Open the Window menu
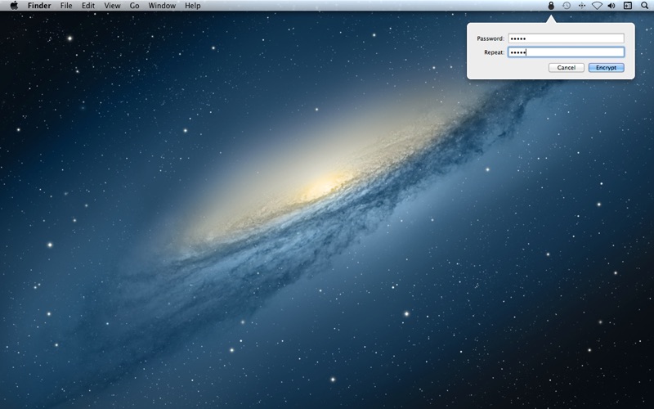Viewport: 654px width, 409px height. 162,6
